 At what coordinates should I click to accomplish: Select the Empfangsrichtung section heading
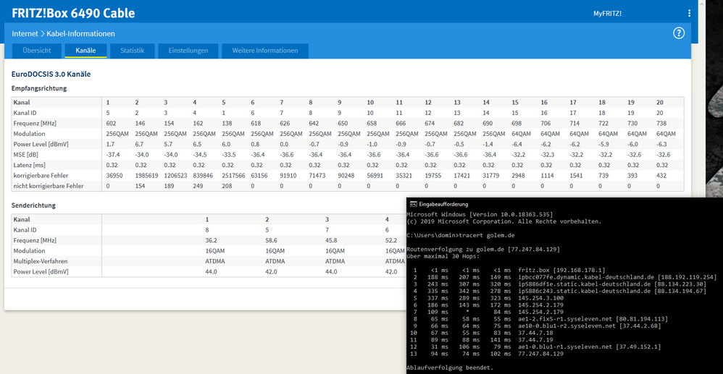click(x=39, y=88)
